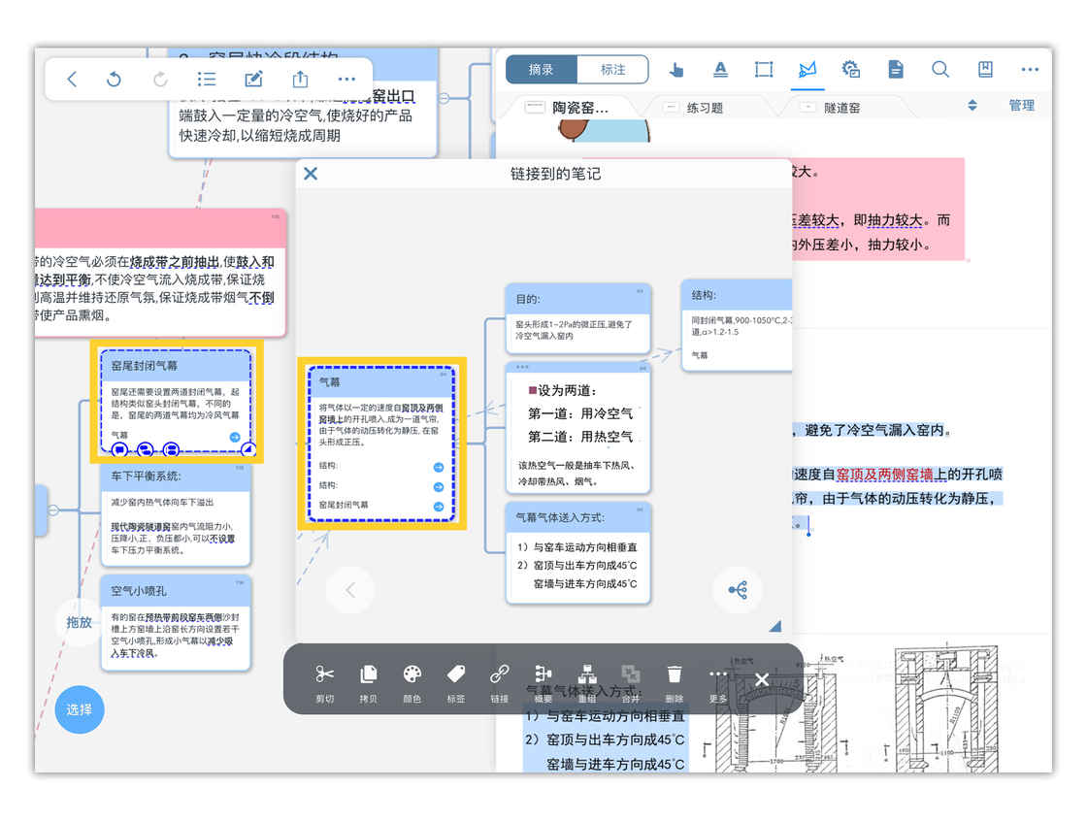Click the 删除 trash icon
Viewport: 1087px width, 821px height.
(674, 674)
